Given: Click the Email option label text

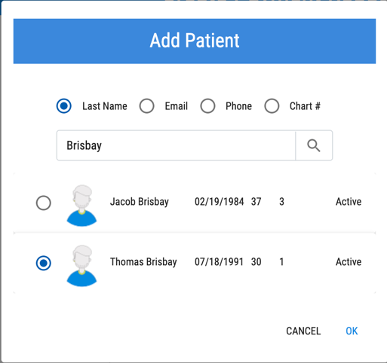Looking at the screenshot, I should coord(177,106).
